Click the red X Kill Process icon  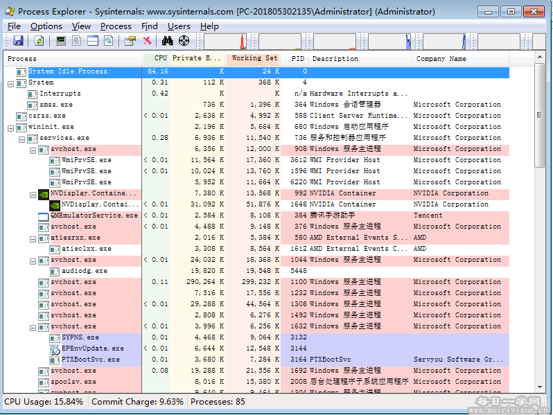pos(148,41)
